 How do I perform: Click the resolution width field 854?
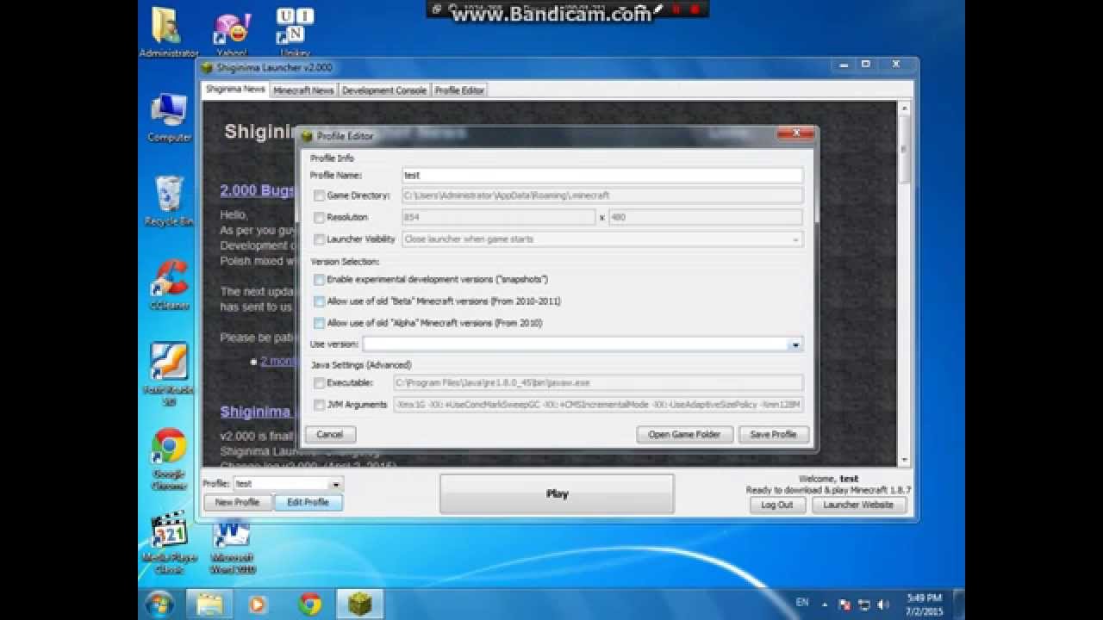point(498,217)
